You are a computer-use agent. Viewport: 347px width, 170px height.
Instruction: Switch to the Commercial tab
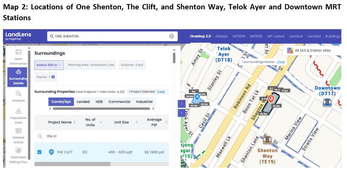coord(119,101)
